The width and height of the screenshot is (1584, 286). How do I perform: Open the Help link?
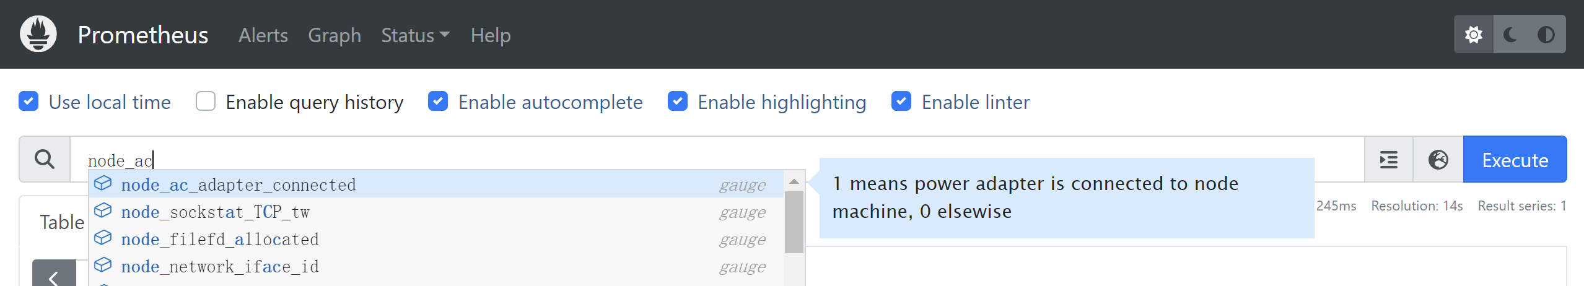click(491, 35)
